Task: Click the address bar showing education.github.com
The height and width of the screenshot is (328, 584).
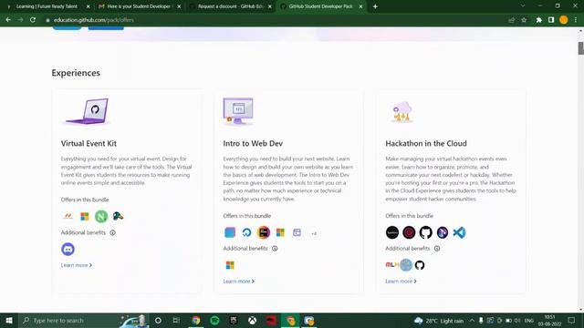Action: [276, 20]
